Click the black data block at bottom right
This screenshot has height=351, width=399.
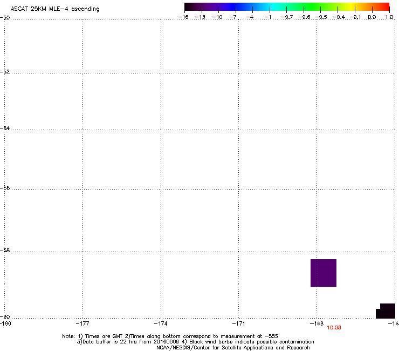tap(386, 310)
